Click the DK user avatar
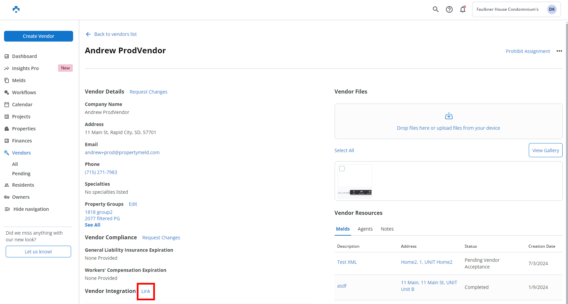The image size is (568, 304). point(552,9)
